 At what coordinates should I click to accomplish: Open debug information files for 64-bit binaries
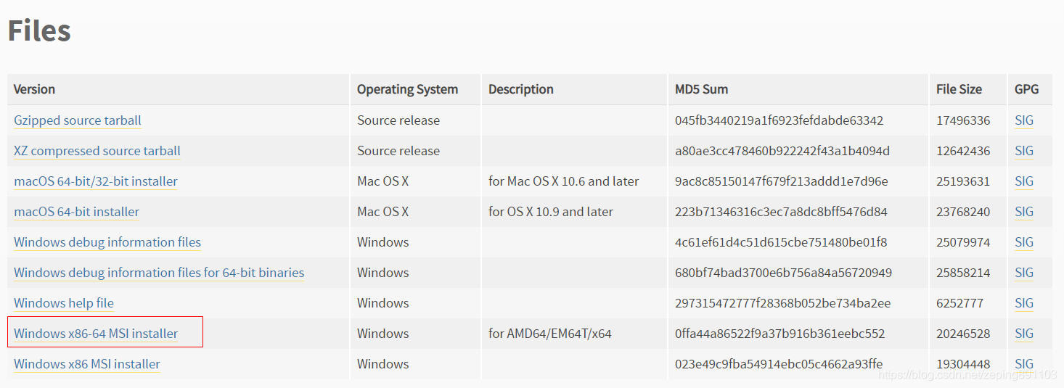pos(159,273)
